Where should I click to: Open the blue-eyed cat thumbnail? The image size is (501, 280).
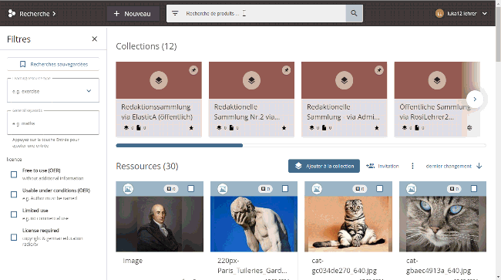(x=442, y=224)
